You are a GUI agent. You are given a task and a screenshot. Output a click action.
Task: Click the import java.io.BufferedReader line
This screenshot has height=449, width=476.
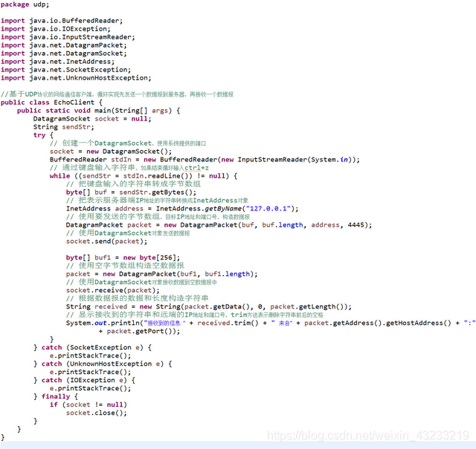click(x=62, y=21)
